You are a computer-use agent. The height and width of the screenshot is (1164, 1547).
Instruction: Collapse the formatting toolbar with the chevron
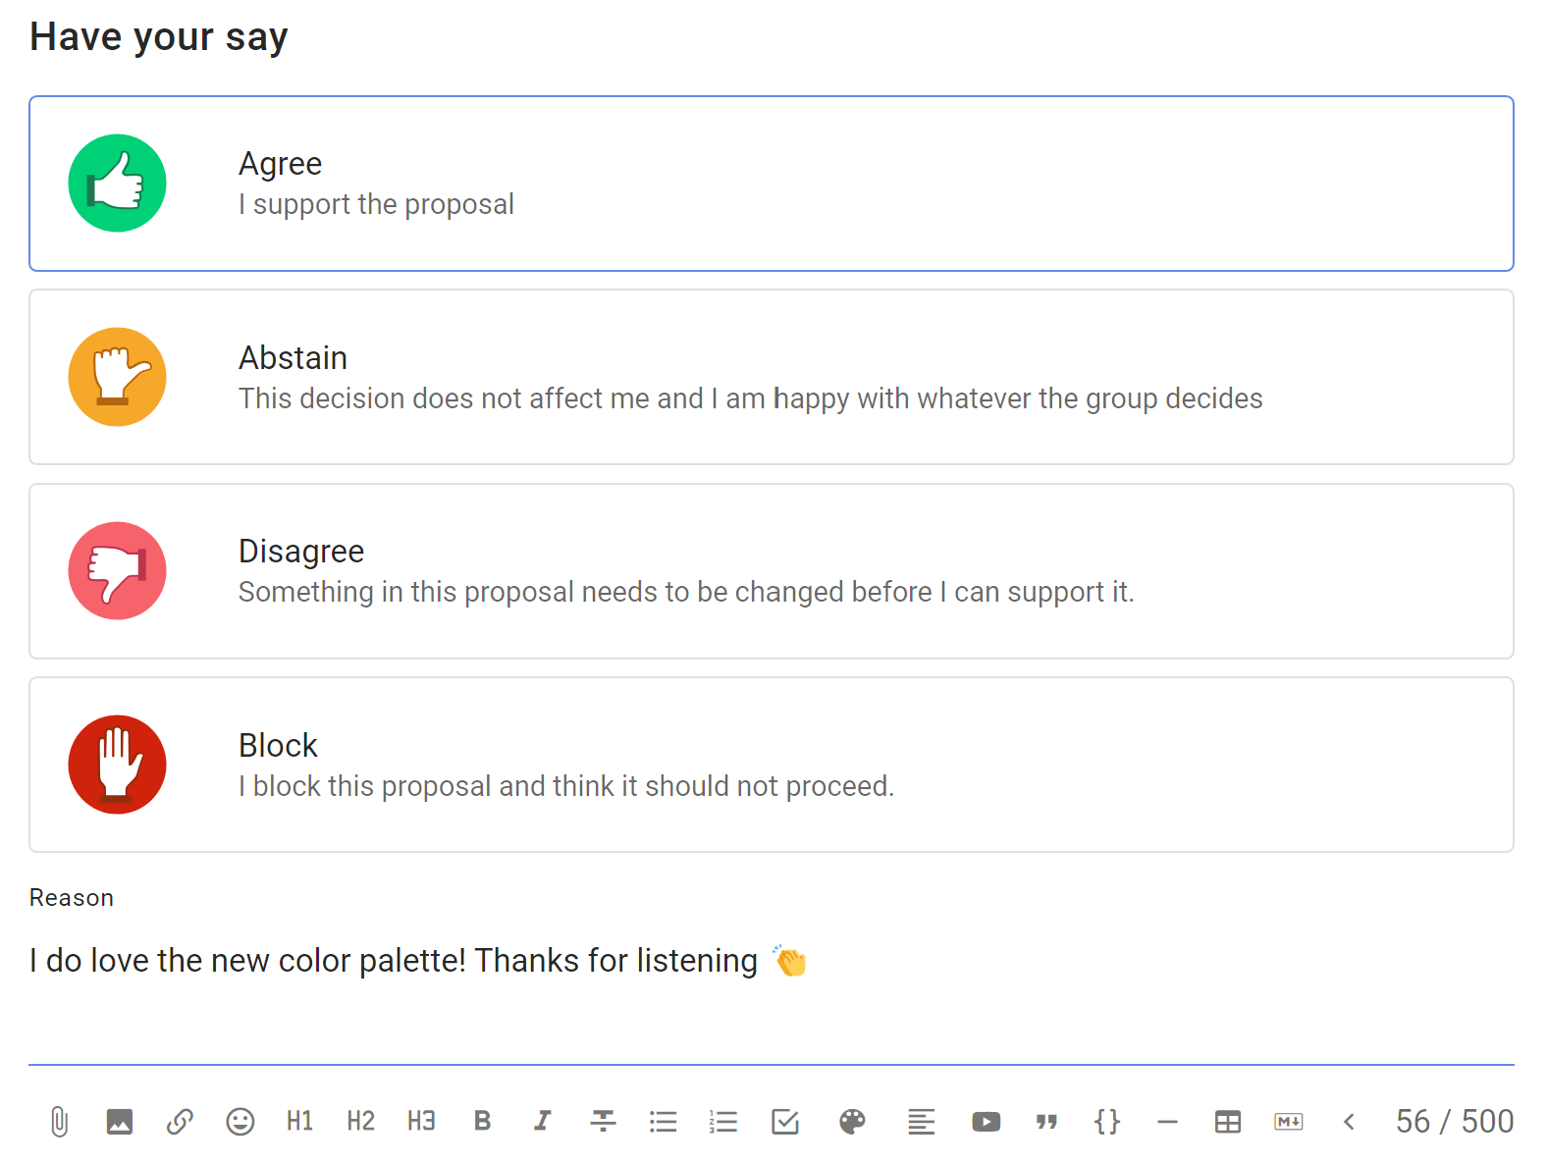coord(1349,1121)
